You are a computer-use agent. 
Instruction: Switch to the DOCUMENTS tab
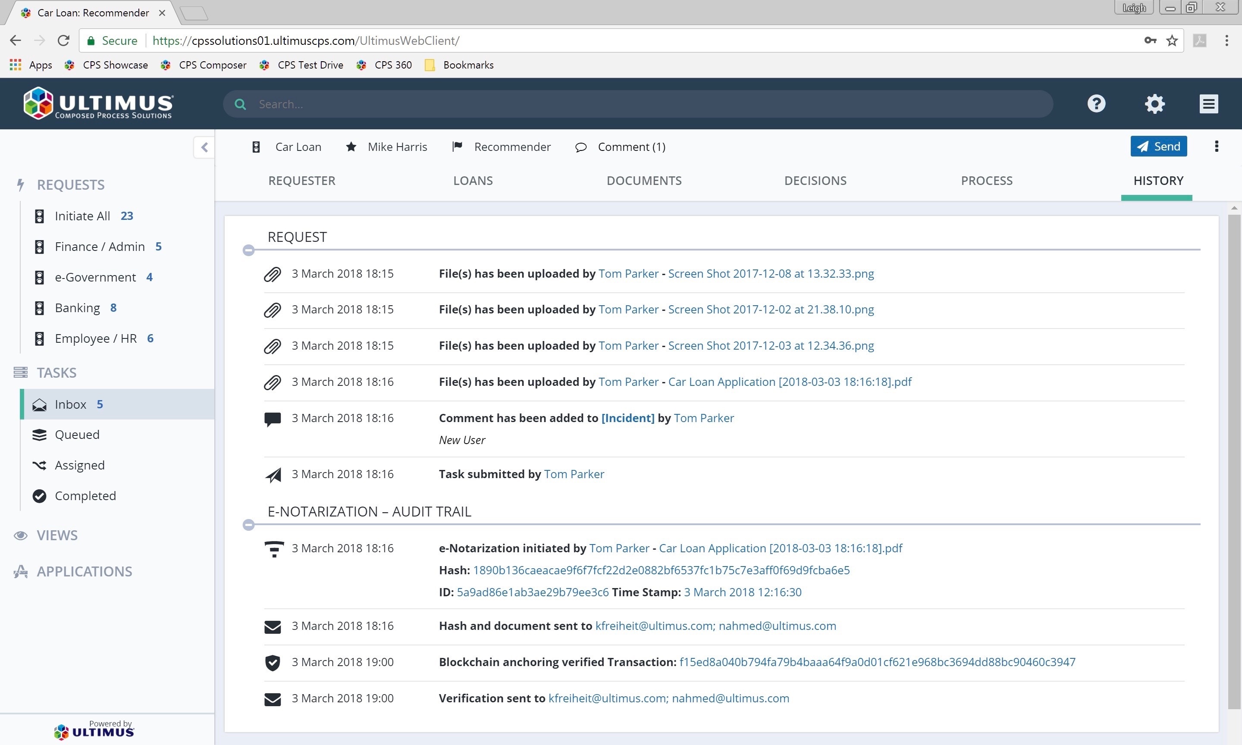pos(643,180)
